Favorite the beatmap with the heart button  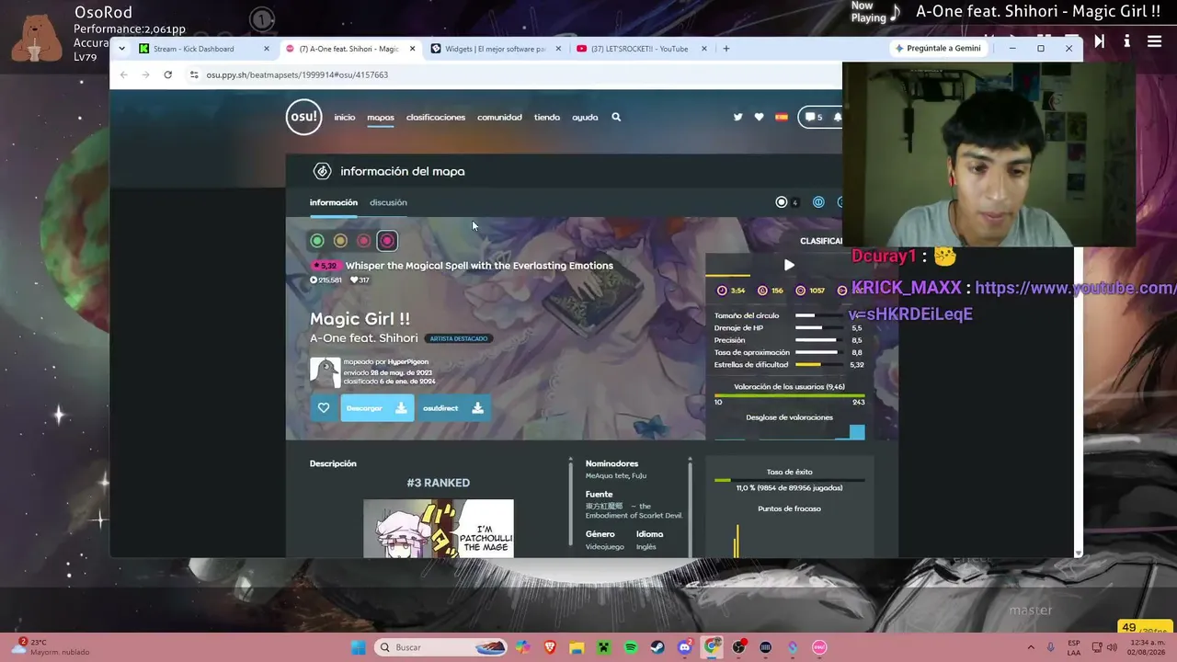click(x=324, y=408)
